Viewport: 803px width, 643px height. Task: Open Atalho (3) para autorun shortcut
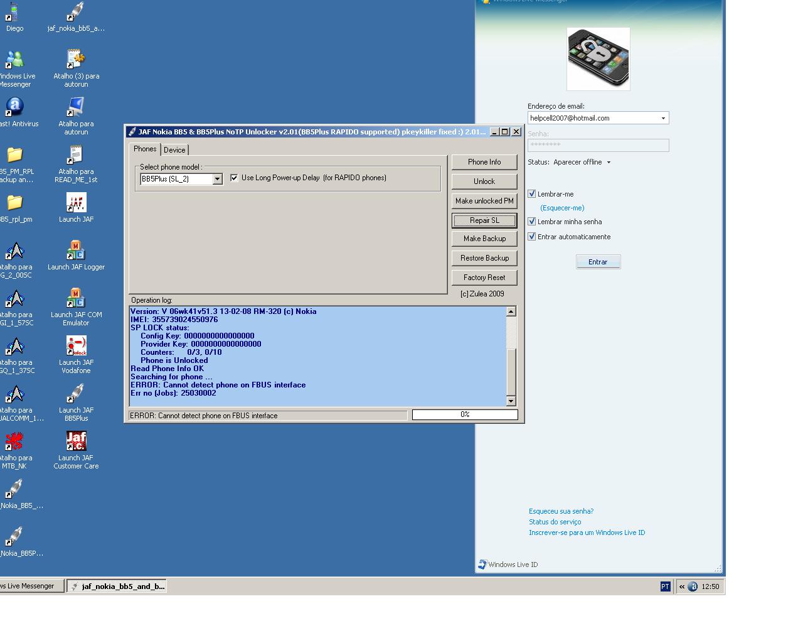pos(76,69)
